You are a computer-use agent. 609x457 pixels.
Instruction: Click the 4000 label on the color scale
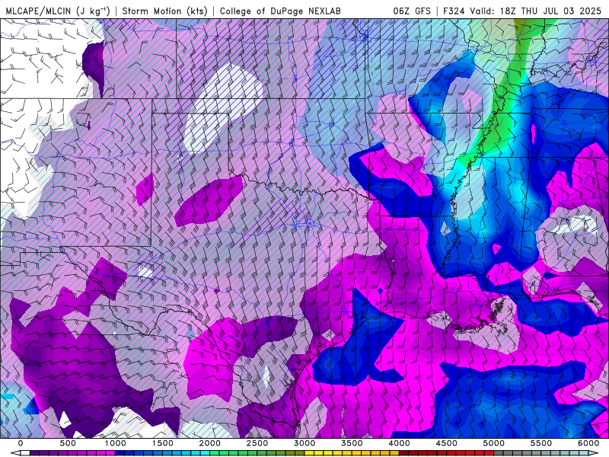tap(400, 443)
